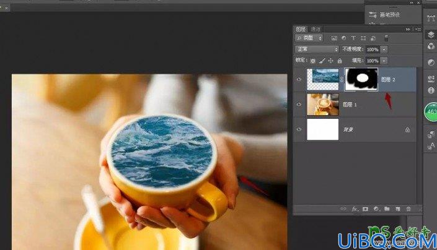
Task: Open the layers panel icon in dock
Action: [431, 35]
